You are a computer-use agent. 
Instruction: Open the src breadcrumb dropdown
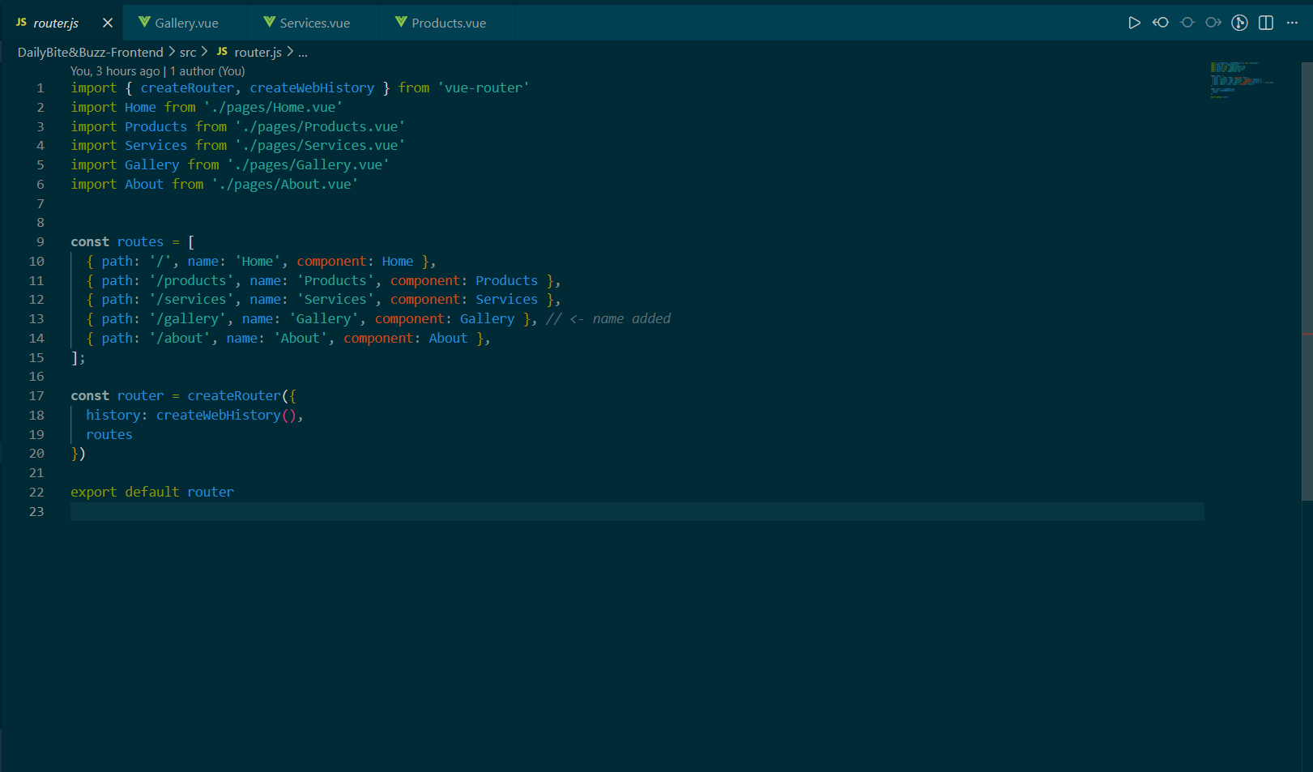point(187,51)
